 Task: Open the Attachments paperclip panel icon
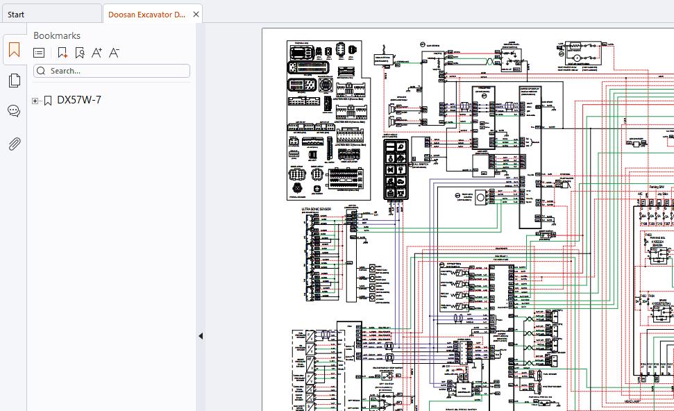coord(14,144)
